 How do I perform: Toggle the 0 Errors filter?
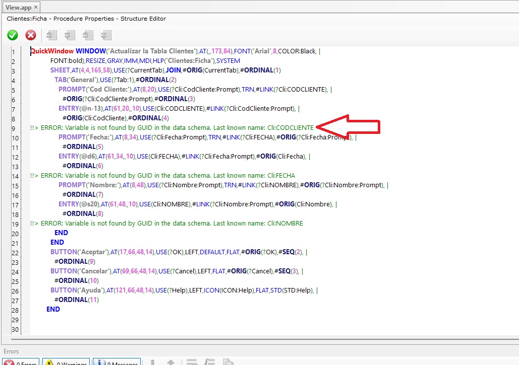[21, 362]
